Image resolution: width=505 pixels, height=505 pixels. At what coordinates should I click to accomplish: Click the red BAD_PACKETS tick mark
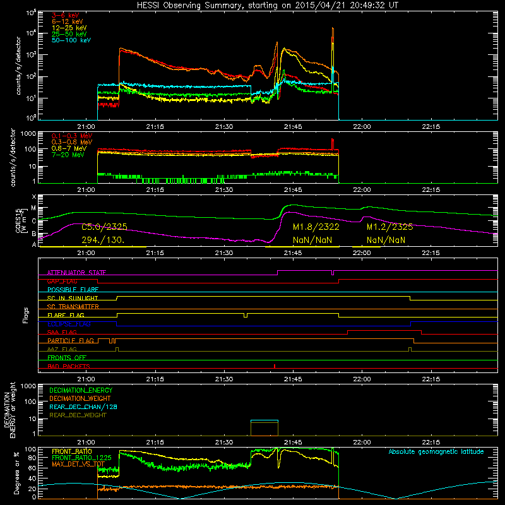pos(275,366)
